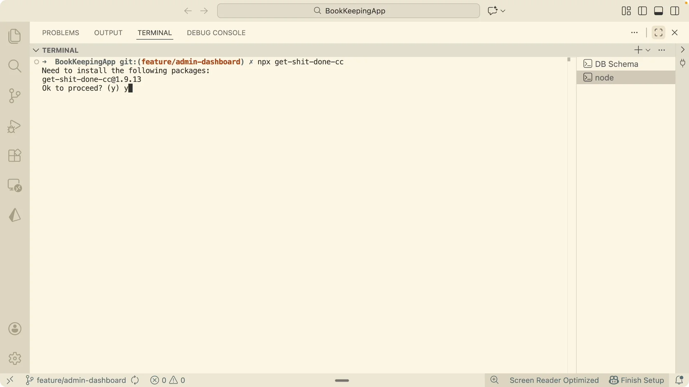This screenshot has width=689, height=387.
Task: Click the terminal scrollbar thumb
Action: (569, 59)
